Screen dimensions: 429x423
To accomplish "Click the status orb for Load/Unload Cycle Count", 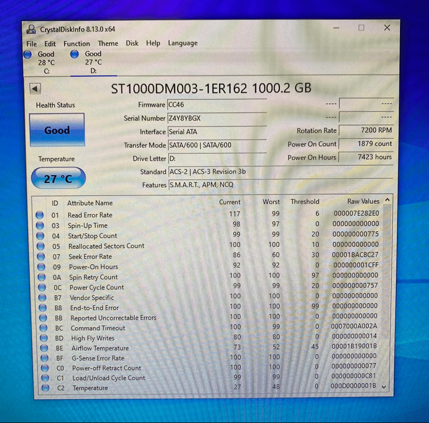I will point(45,378).
